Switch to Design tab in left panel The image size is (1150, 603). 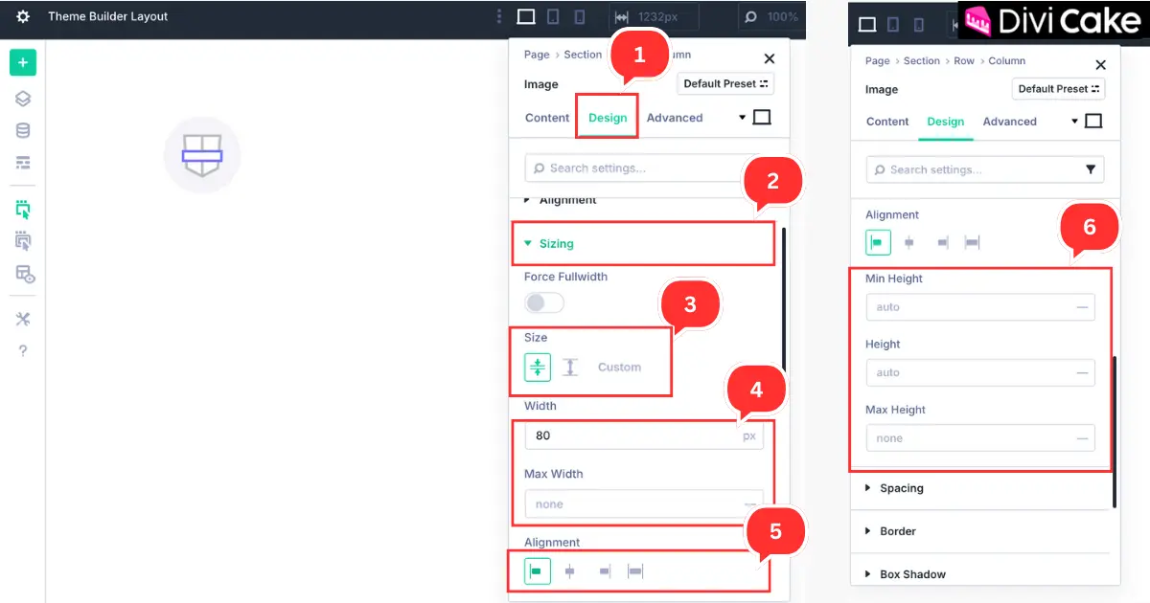point(608,118)
